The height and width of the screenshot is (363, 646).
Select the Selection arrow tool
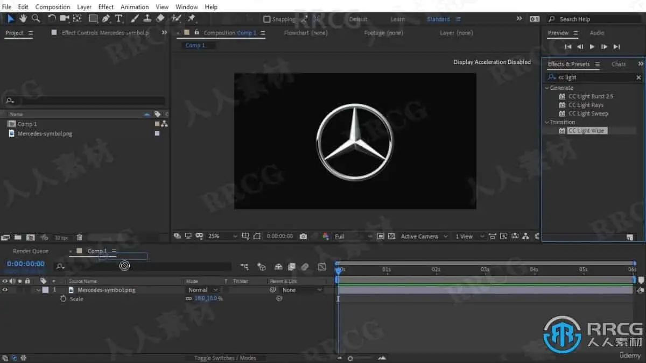tap(10, 18)
